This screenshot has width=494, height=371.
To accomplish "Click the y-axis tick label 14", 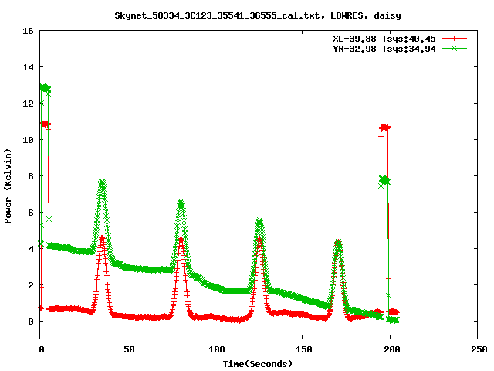I will coord(28,67).
